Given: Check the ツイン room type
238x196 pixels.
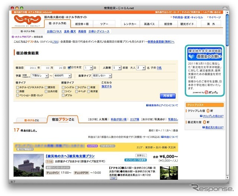Looking at the screenshot, I should [x=63, y=91].
